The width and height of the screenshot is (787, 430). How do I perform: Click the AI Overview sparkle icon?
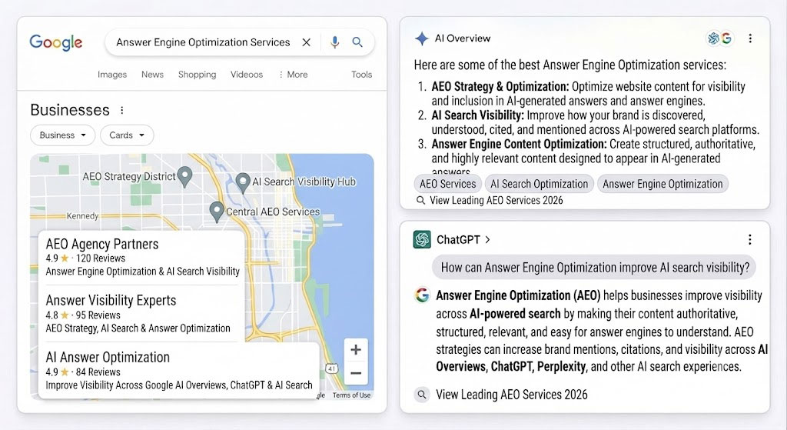click(x=422, y=38)
